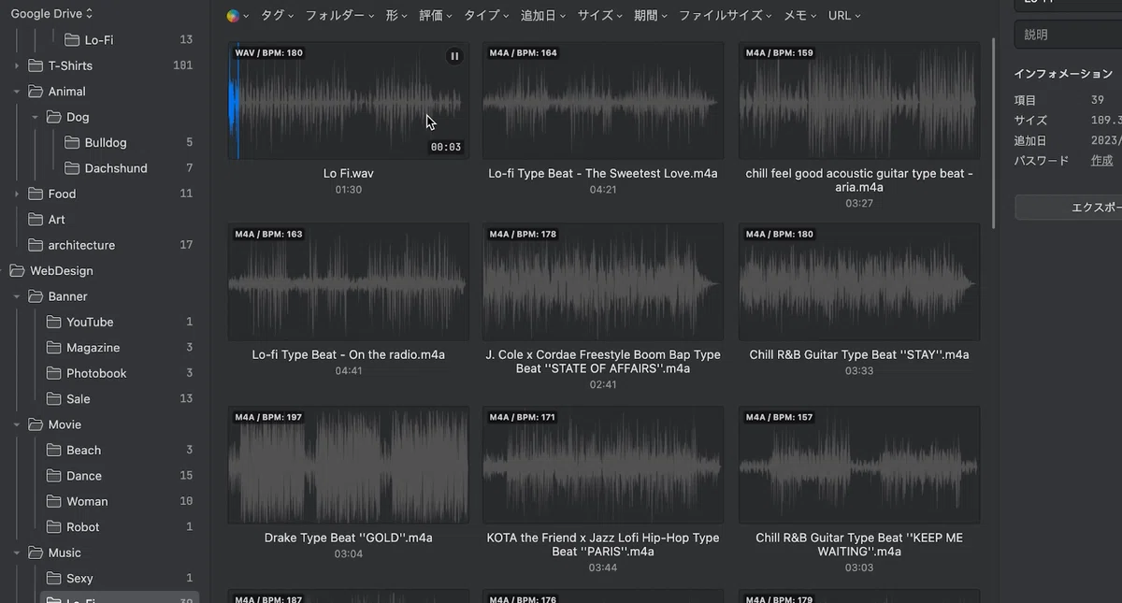Select Drake Type Beat GOLD waveform
Viewport: 1122px width, 603px height.
pos(349,465)
